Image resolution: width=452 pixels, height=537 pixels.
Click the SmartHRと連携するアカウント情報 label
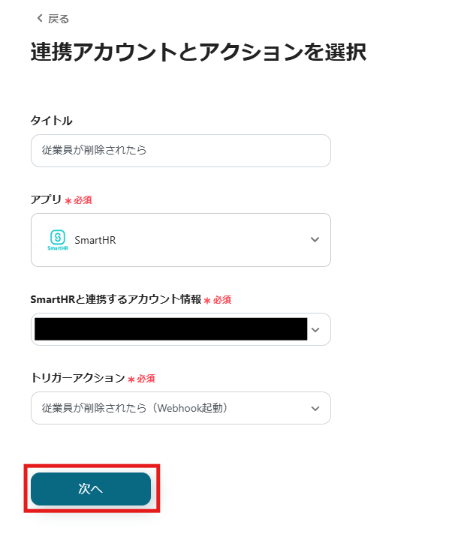click(116, 299)
